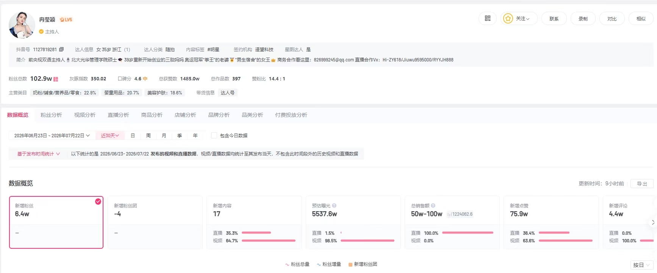Switch to the 品牌分析 tab
Image resolution: width=657 pixels, height=273 pixels.
click(x=219, y=115)
